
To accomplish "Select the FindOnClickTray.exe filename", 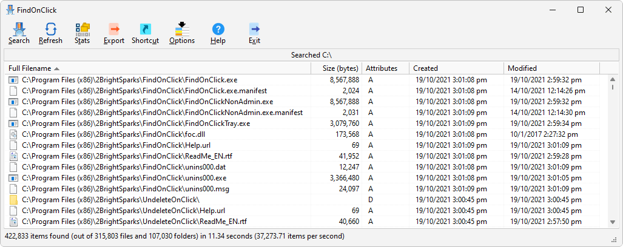I will click(x=136, y=123).
